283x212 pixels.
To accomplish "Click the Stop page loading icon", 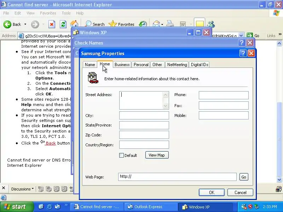I will [52, 24].
